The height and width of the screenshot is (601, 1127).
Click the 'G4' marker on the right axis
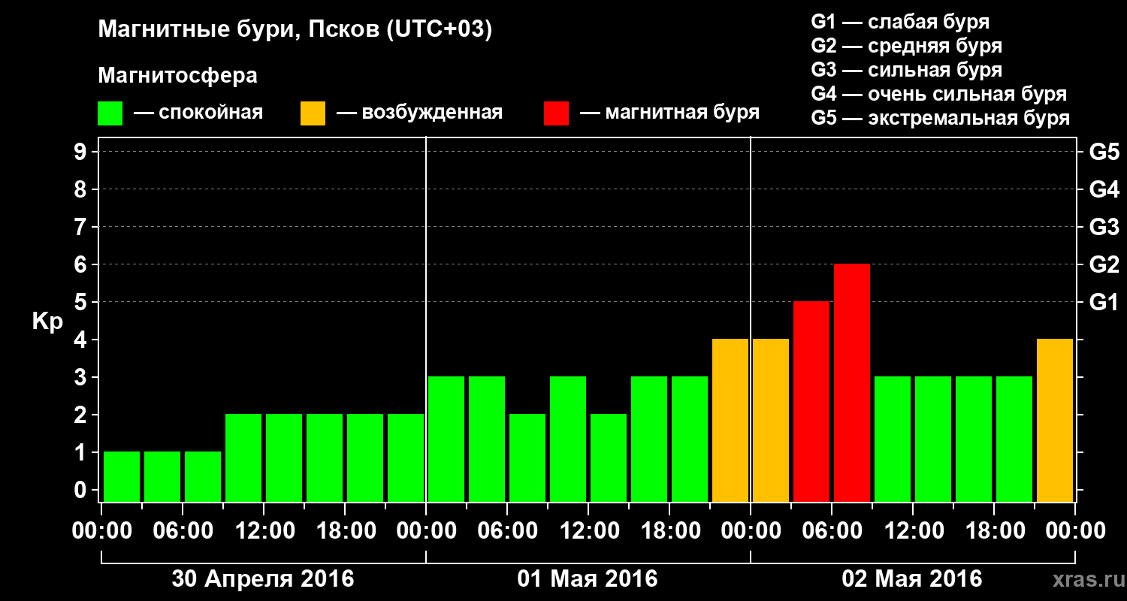coord(1104,189)
